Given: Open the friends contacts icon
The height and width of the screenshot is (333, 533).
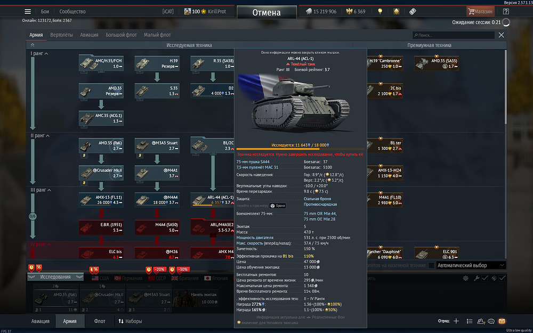Looking at the screenshot, I should pyautogui.click(x=481, y=321).
